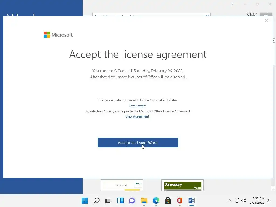276x207 pixels.
Task: Open Microsoft Store from the taskbar
Action: 168,201
